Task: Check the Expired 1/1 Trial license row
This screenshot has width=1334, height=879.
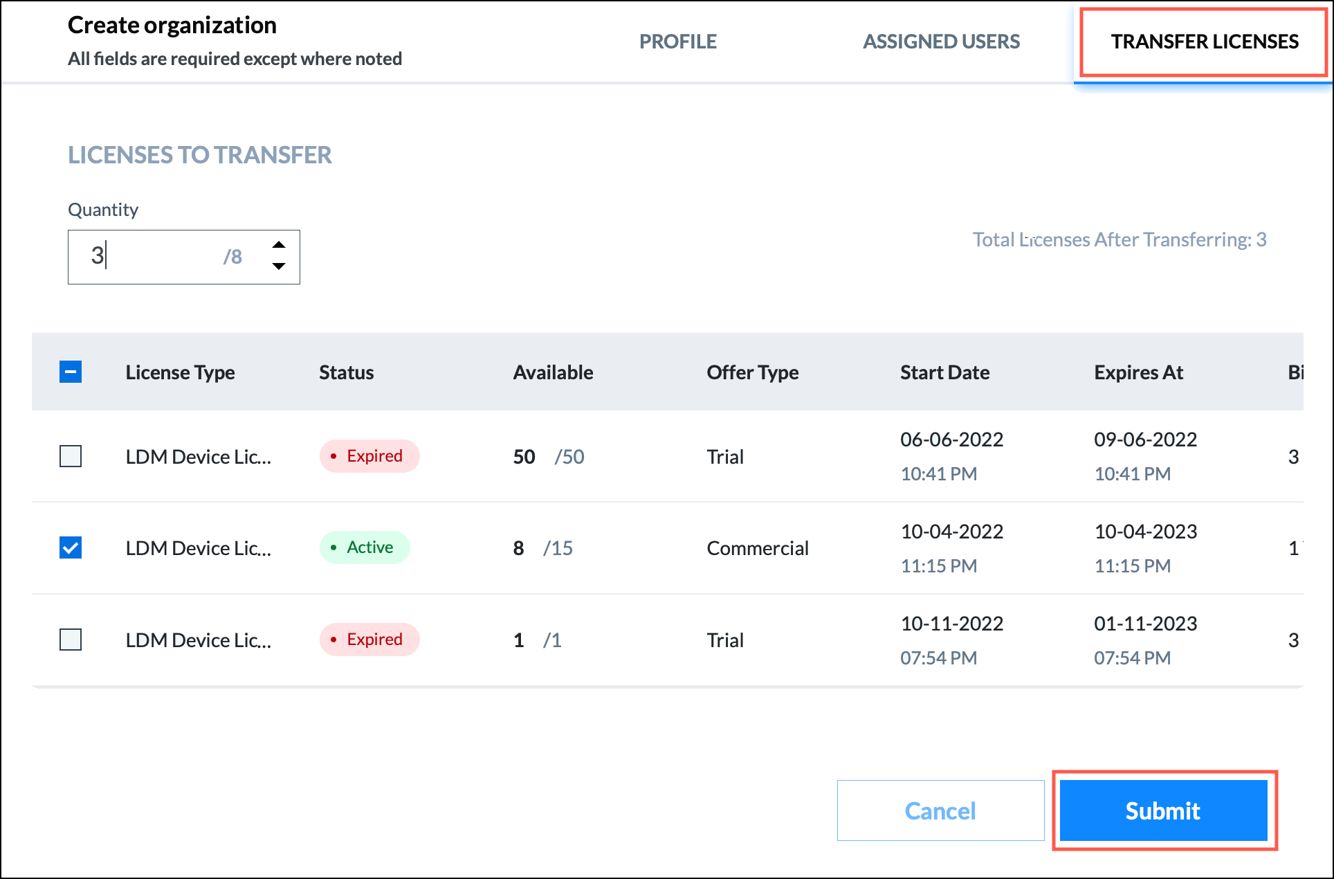Action: click(x=71, y=640)
